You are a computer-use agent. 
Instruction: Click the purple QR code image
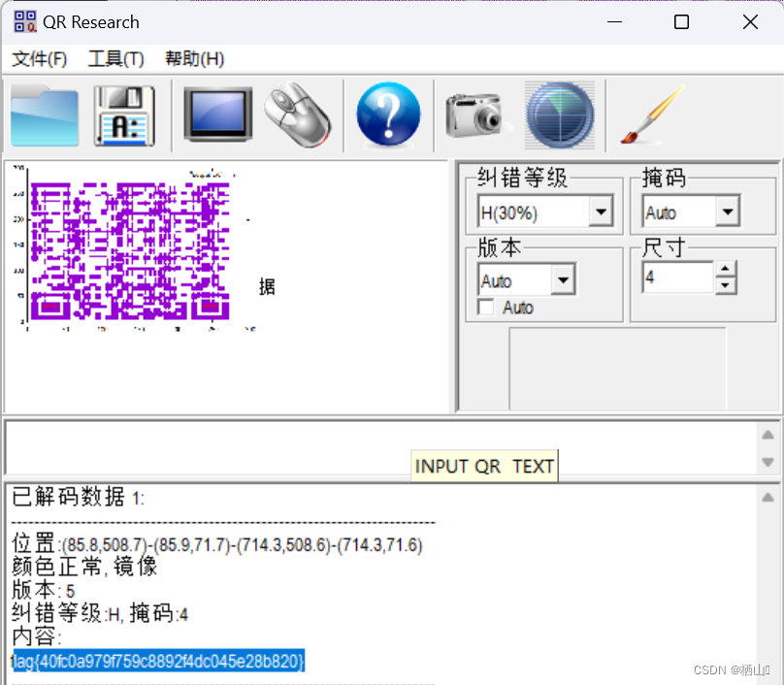coord(130,251)
